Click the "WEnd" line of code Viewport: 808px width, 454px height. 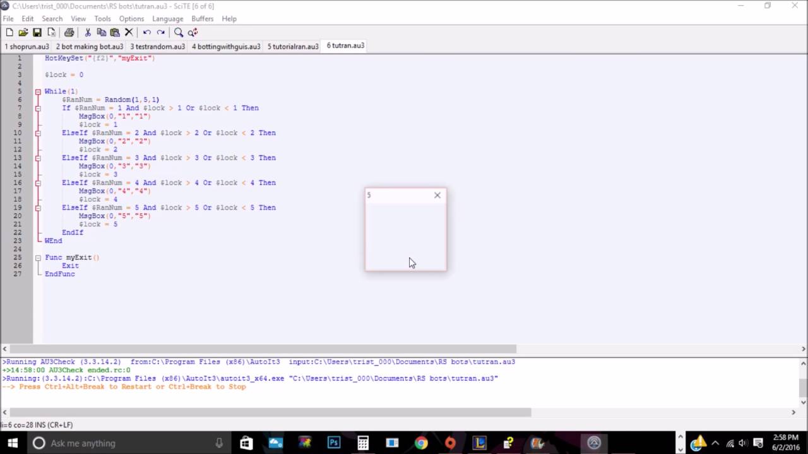pos(53,241)
